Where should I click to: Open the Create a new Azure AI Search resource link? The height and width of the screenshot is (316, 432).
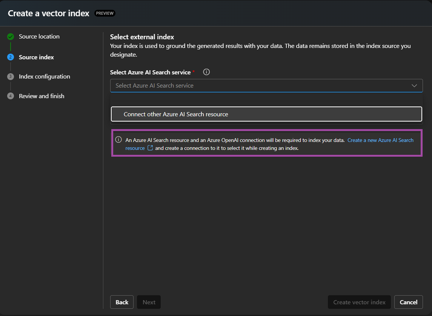pos(380,140)
